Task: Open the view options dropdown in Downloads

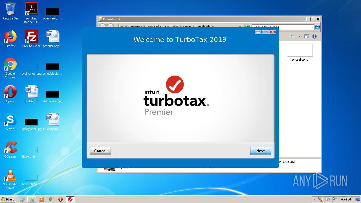Action: [299, 36]
